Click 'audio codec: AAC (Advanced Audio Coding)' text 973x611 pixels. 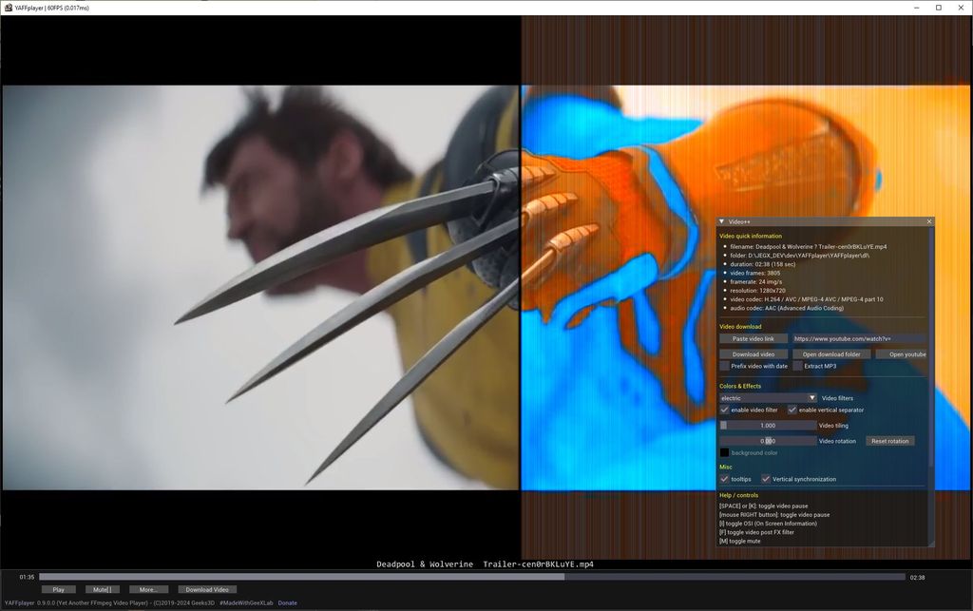(787, 308)
